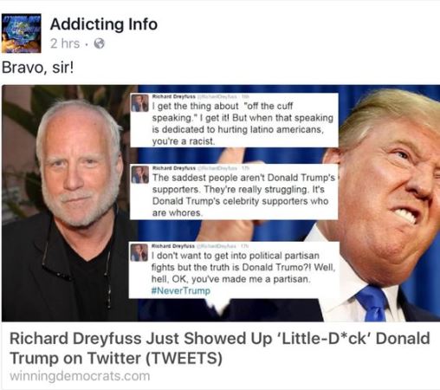Screen dimensions: 440x390
Task: Click the tweet text about celebrity supporters
Action: pos(243,195)
